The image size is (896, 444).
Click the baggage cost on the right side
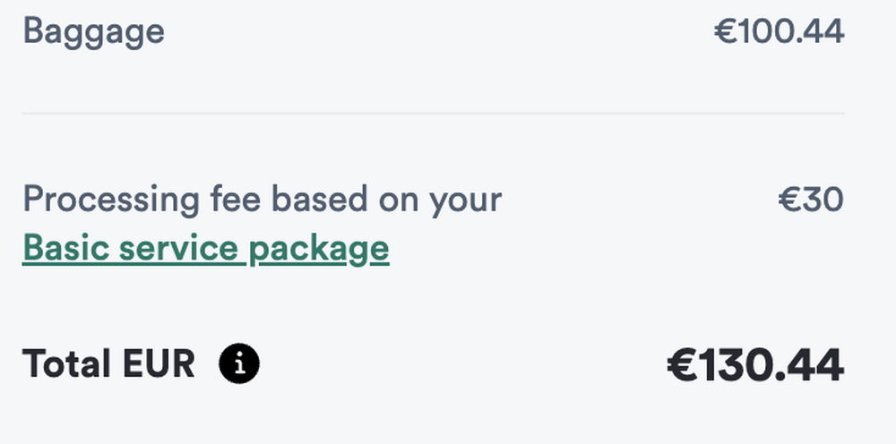point(779,30)
